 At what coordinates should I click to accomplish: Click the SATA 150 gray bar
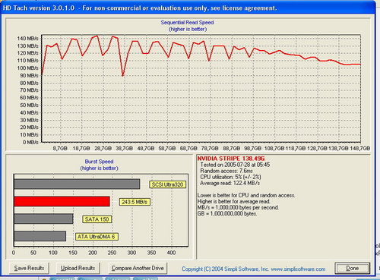coord(44,219)
